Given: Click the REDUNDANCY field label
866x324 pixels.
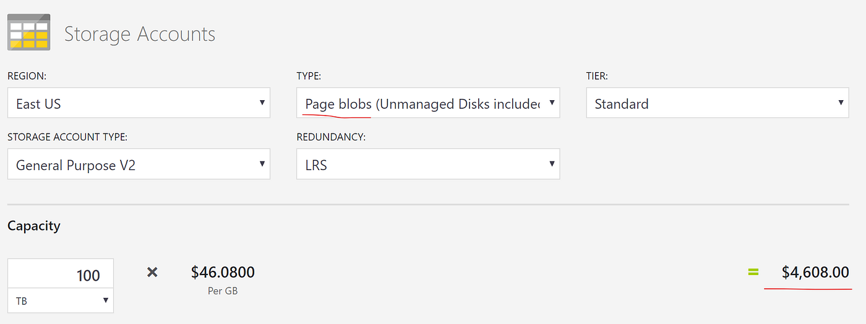Looking at the screenshot, I should [331, 137].
